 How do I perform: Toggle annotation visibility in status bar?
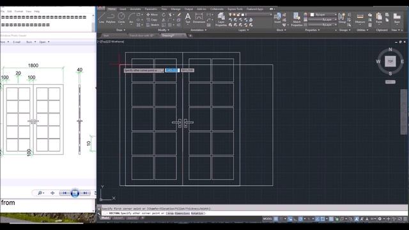pyautogui.click(x=357, y=219)
